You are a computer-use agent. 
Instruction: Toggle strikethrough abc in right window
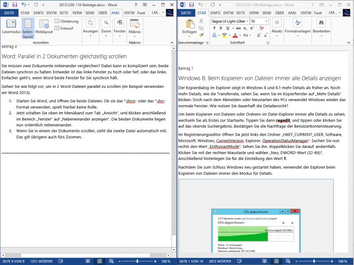[239, 28]
